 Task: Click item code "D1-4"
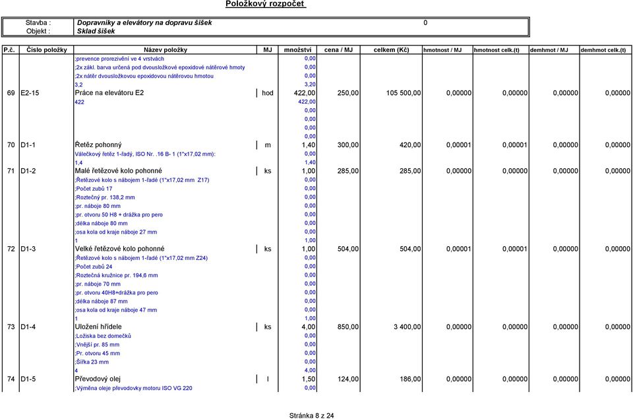pos(28,327)
